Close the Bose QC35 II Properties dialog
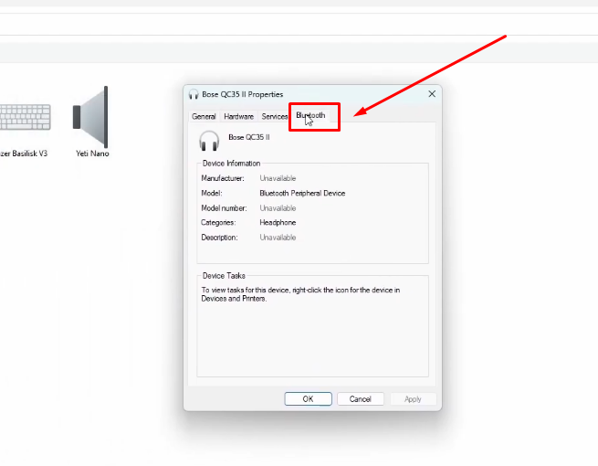Image resolution: width=598 pixels, height=466 pixels. click(x=432, y=94)
